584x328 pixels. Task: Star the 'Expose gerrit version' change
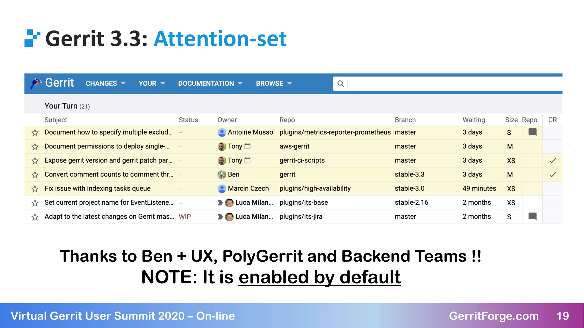click(x=35, y=161)
